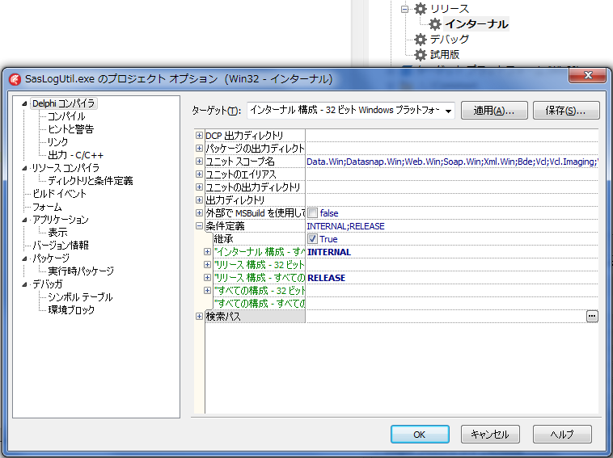Select バージョン情報 in the options tree
Screen dimensions: 613x458
coord(61,246)
